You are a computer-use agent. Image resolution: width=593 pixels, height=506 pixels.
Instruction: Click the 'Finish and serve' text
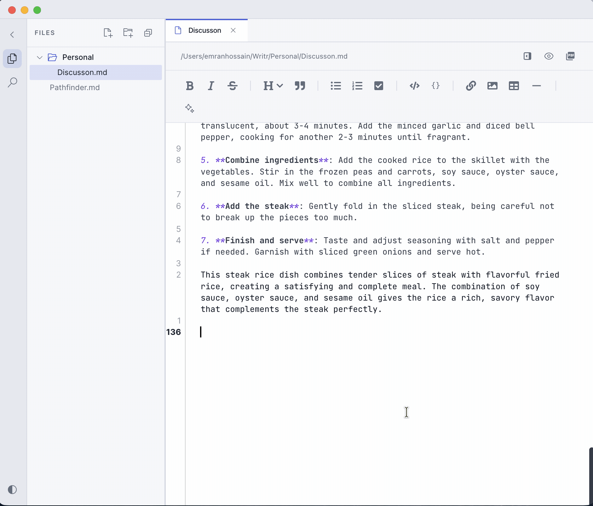(x=265, y=240)
